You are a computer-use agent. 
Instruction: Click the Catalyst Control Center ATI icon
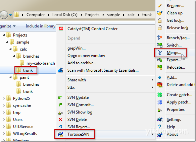click(x=61, y=29)
